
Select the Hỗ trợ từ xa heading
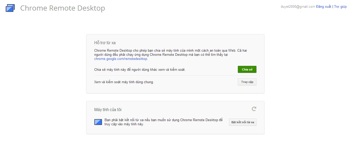(105, 43)
